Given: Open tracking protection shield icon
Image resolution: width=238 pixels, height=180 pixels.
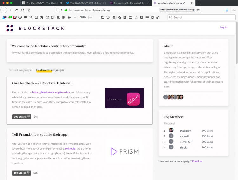Looking at the screenshot, I should pos(62,10).
